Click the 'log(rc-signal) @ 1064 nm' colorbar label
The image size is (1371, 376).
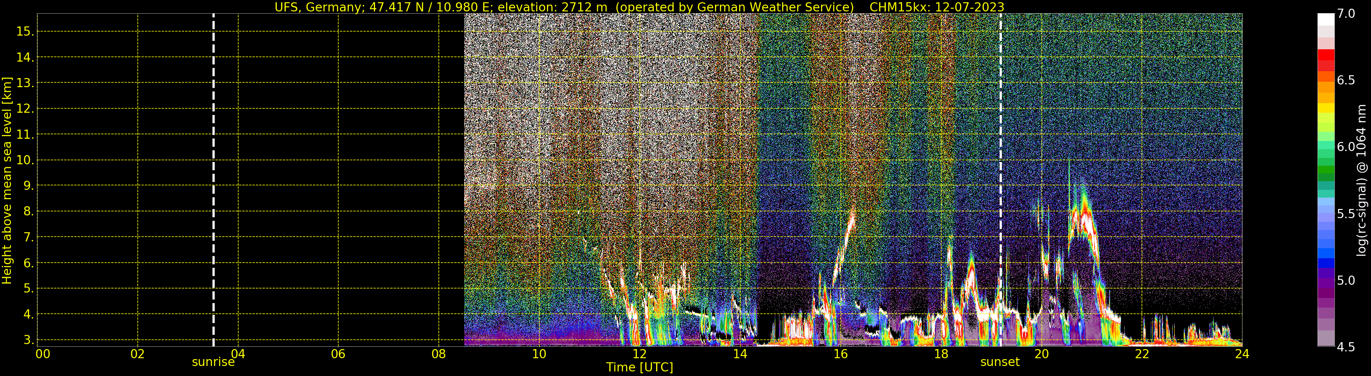(x=1361, y=180)
